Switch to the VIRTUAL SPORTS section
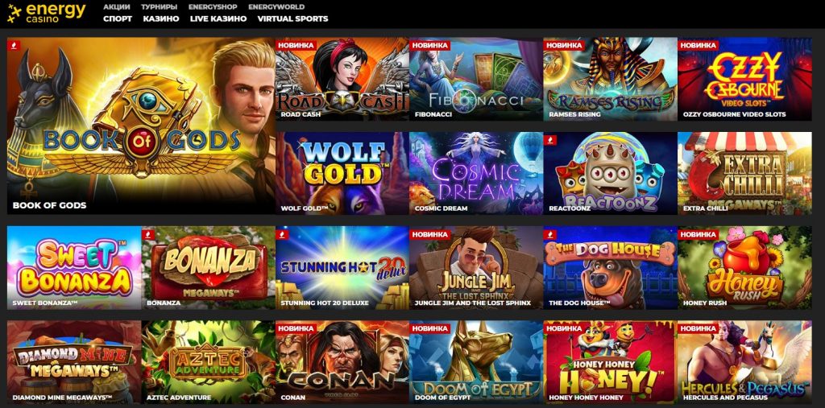Screen dimensions: 825x408 pos(292,19)
